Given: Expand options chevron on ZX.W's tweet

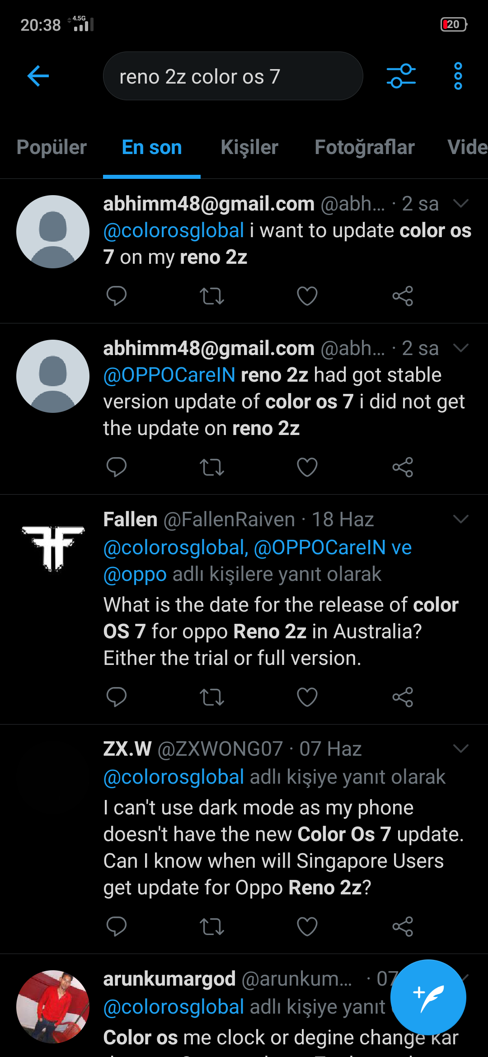Looking at the screenshot, I should click(x=460, y=749).
